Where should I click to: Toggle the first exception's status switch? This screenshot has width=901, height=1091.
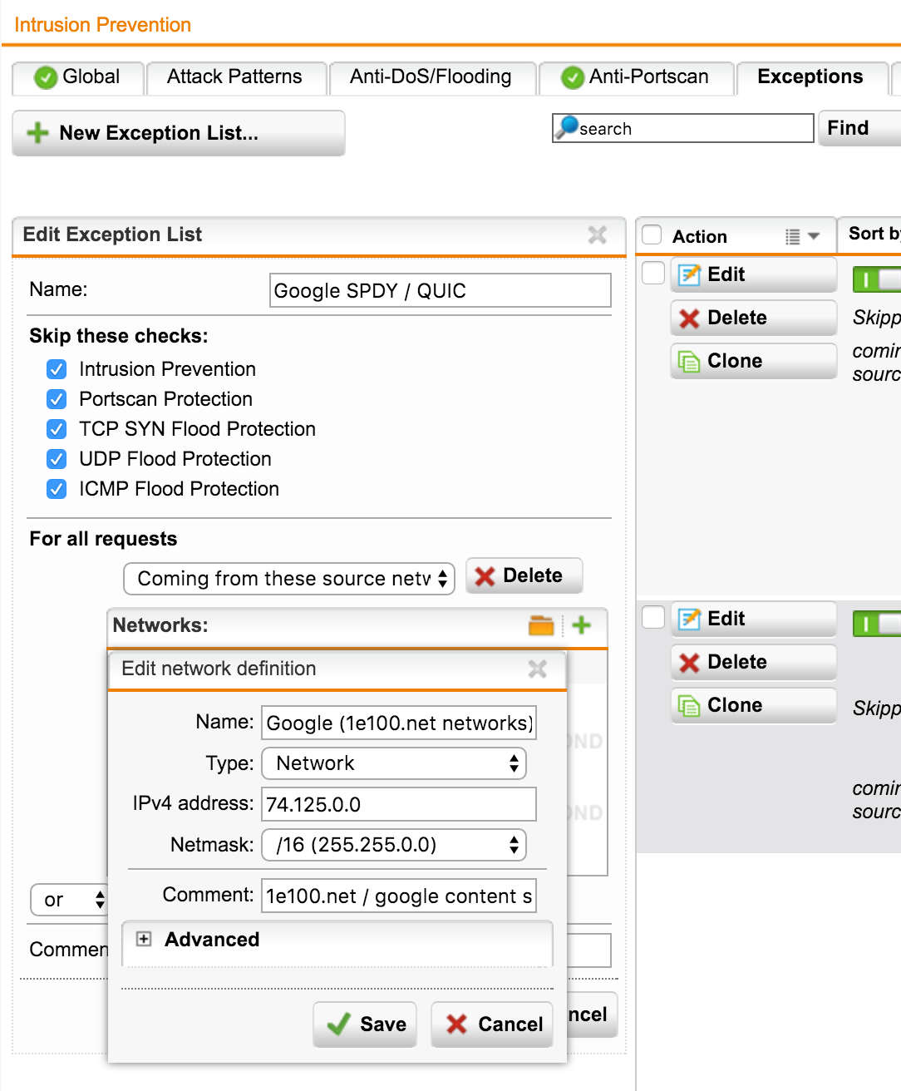877,279
